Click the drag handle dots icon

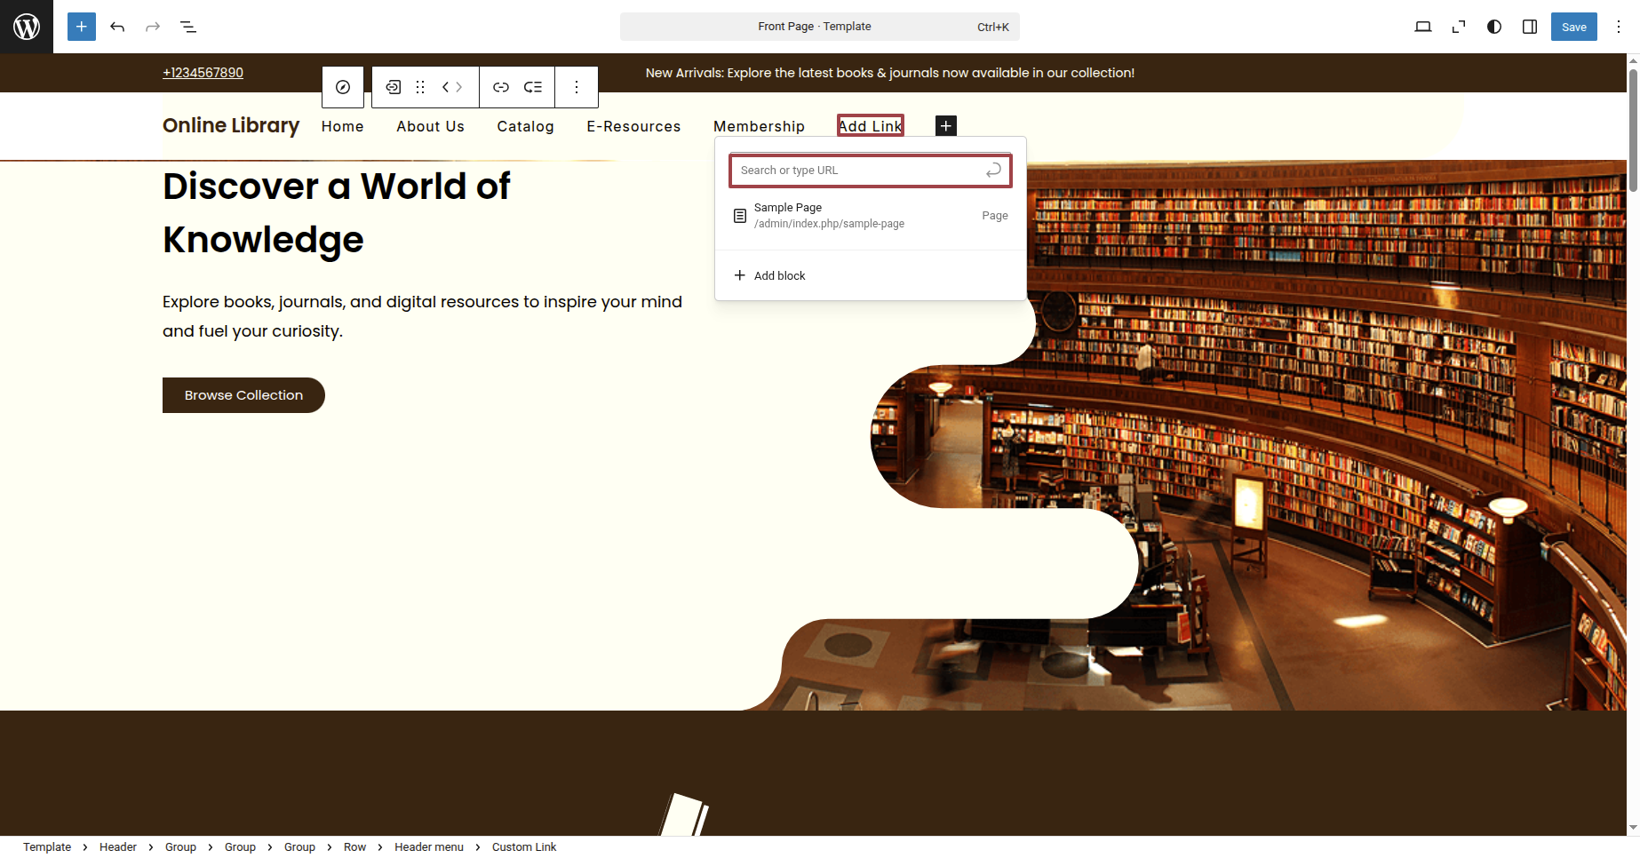(x=420, y=87)
